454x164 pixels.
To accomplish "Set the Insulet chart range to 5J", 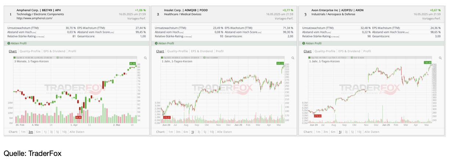I will click(x=205, y=132).
